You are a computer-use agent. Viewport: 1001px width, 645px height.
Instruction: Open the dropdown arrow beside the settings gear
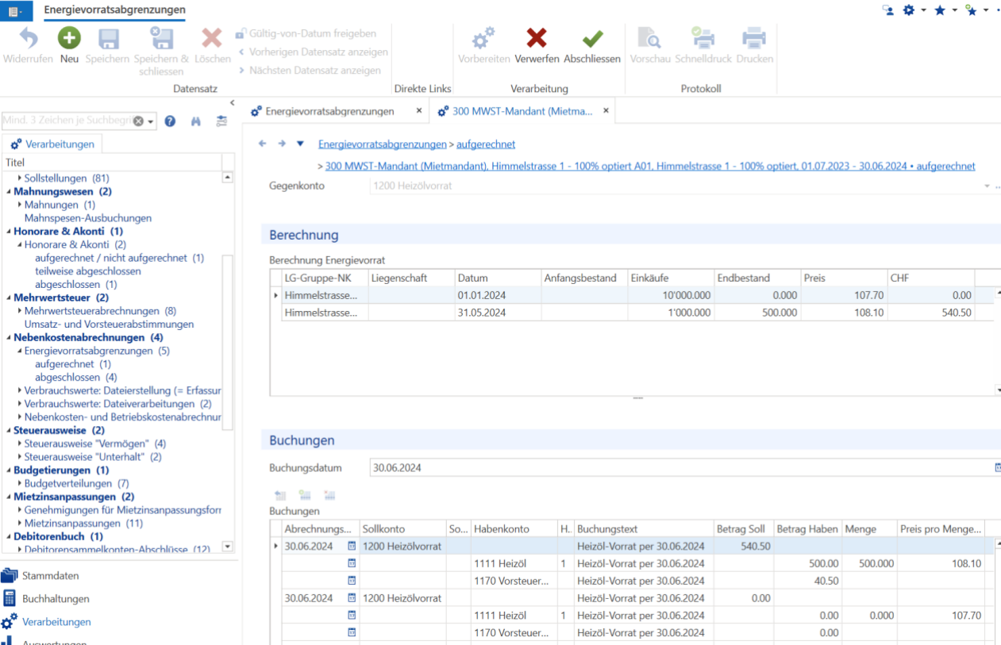pyautogui.click(x=924, y=10)
